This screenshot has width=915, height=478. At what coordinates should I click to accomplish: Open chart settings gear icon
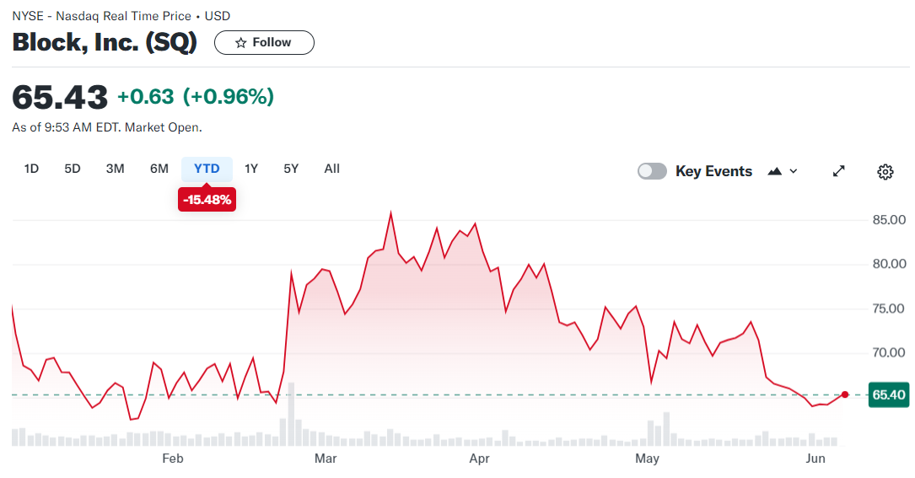885,172
